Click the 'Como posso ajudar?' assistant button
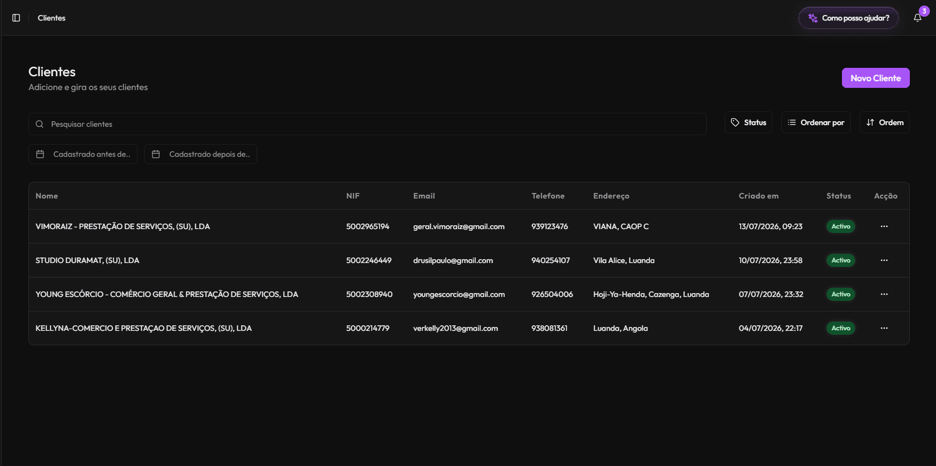936x466 pixels. tap(849, 18)
